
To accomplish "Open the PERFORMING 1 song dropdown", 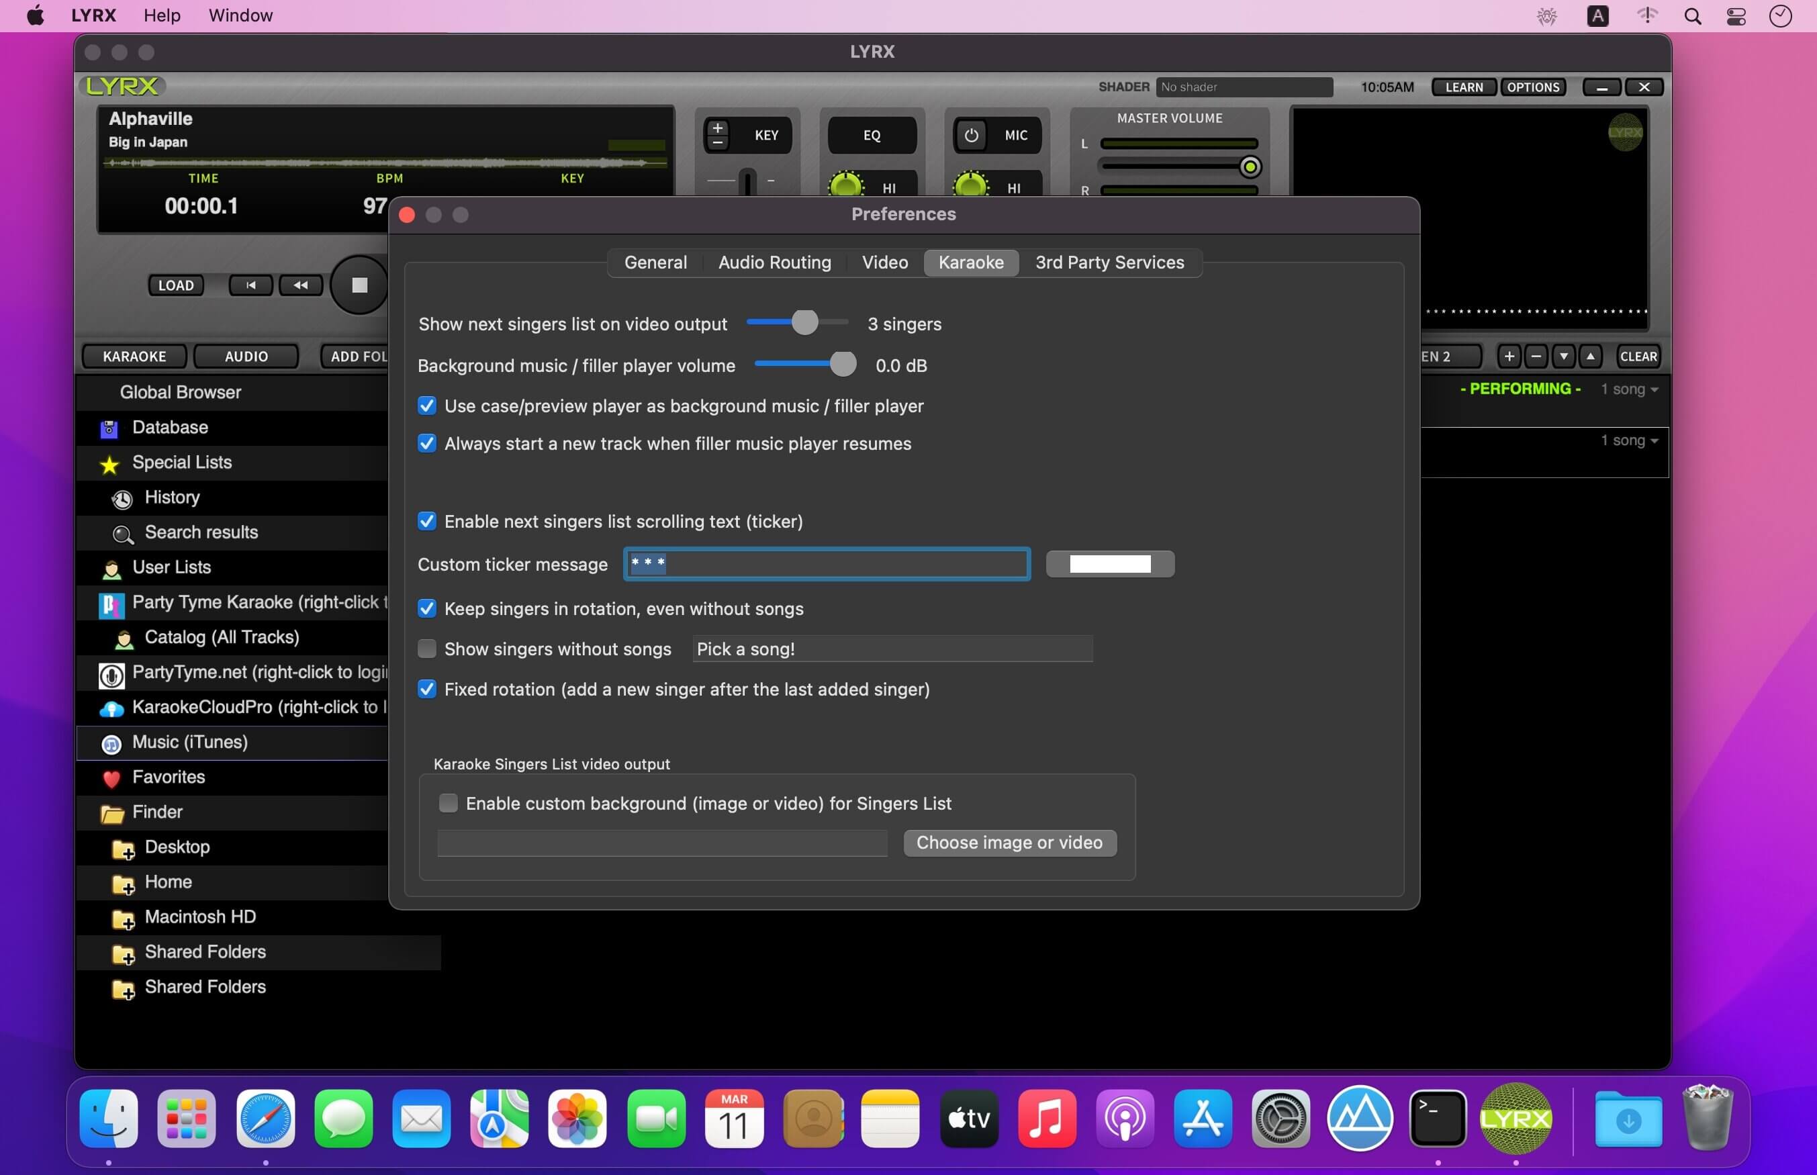I will [1630, 389].
